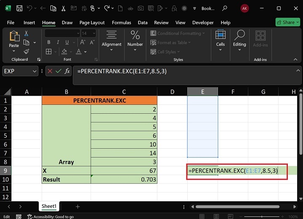This screenshot has width=303, height=219.
Task: Open the File menu
Action: [11, 23]
